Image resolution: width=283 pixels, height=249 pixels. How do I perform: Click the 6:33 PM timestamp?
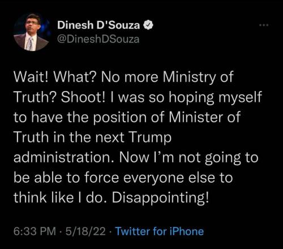point(35,231)
